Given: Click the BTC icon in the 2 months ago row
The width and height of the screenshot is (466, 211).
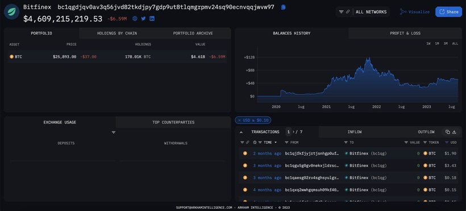Looking at the screenshot, I should coord(245,153).
